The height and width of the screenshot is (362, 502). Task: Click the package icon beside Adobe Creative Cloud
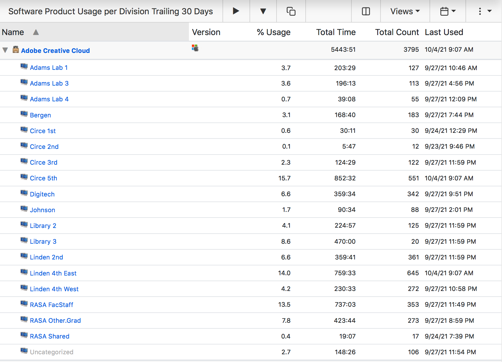15,50
